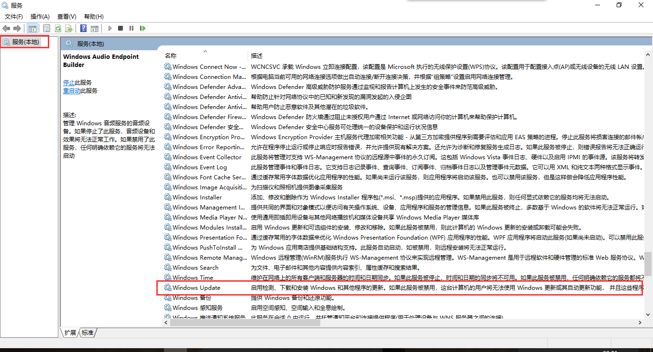Select the Windows Media Player N... service row

tap(404, 217)
